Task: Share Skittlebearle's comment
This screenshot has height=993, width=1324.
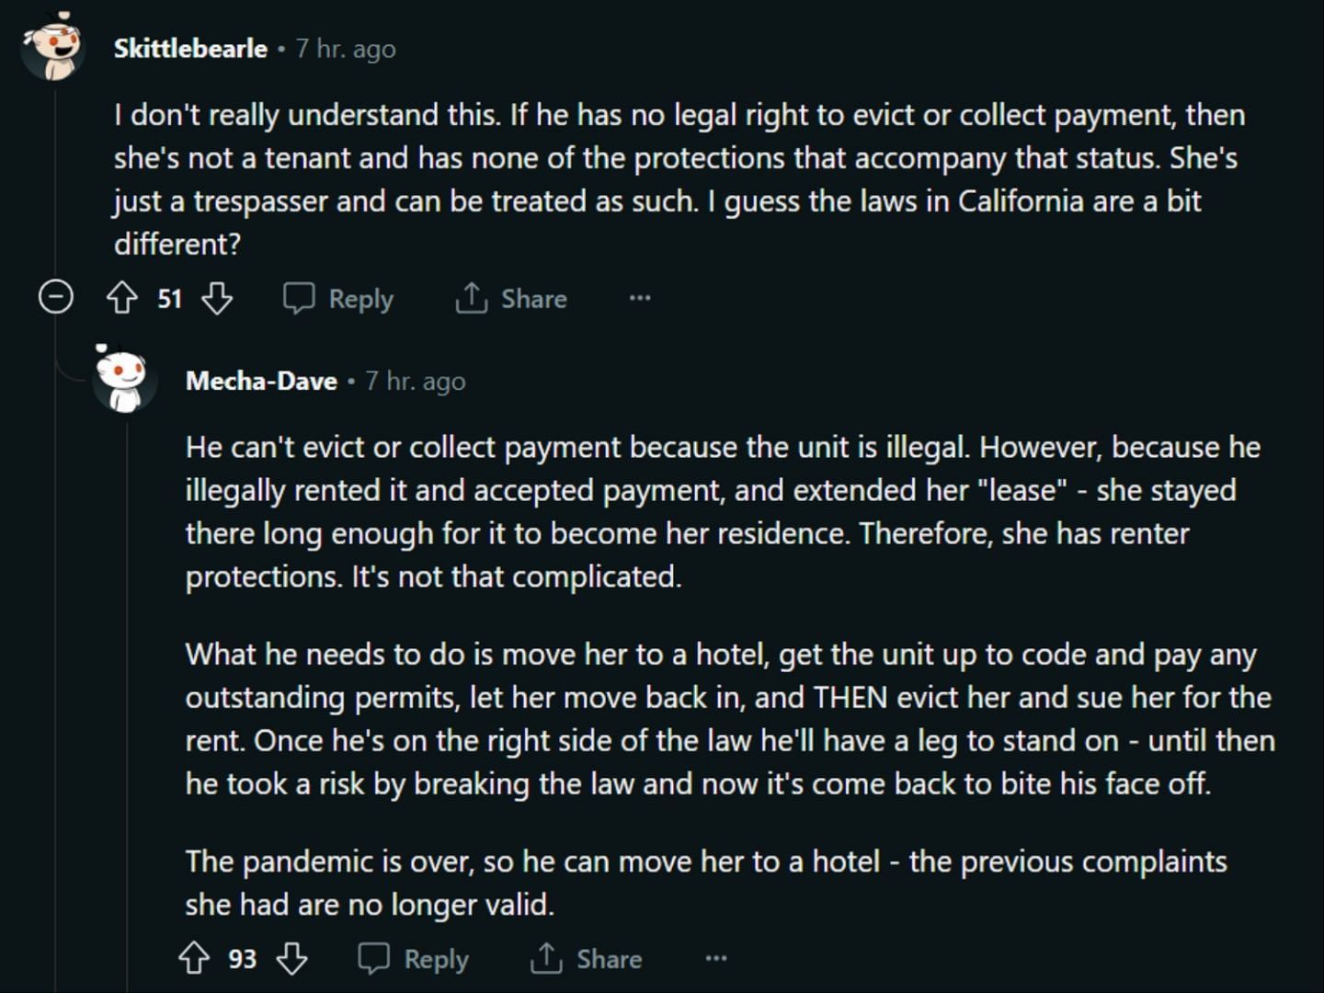Action: point(511,298)
